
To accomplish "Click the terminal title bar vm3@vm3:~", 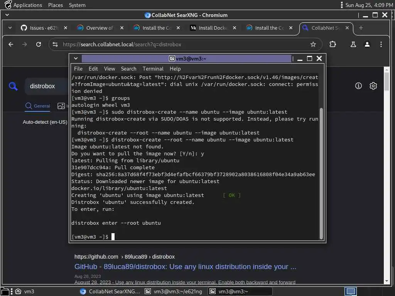I will pos(187,59).
